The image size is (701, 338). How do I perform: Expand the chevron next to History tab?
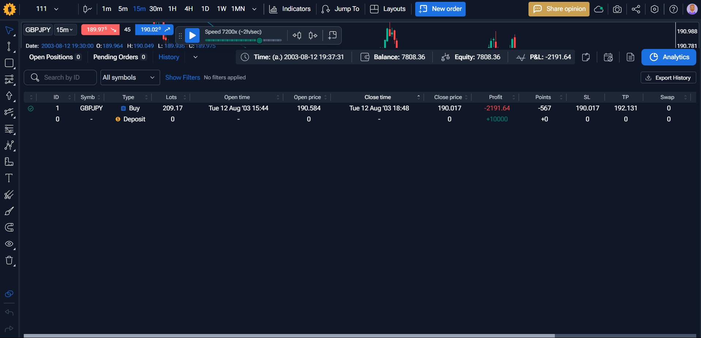click(196, 57)
